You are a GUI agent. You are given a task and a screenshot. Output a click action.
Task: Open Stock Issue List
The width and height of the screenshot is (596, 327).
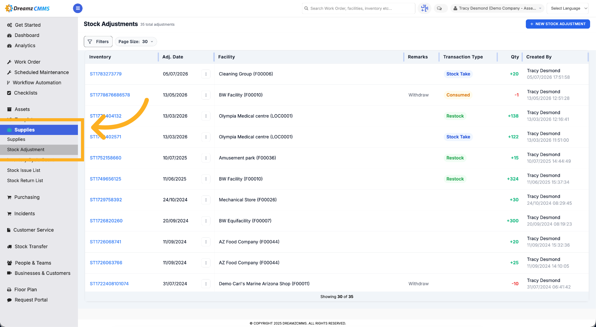[24, 170]
